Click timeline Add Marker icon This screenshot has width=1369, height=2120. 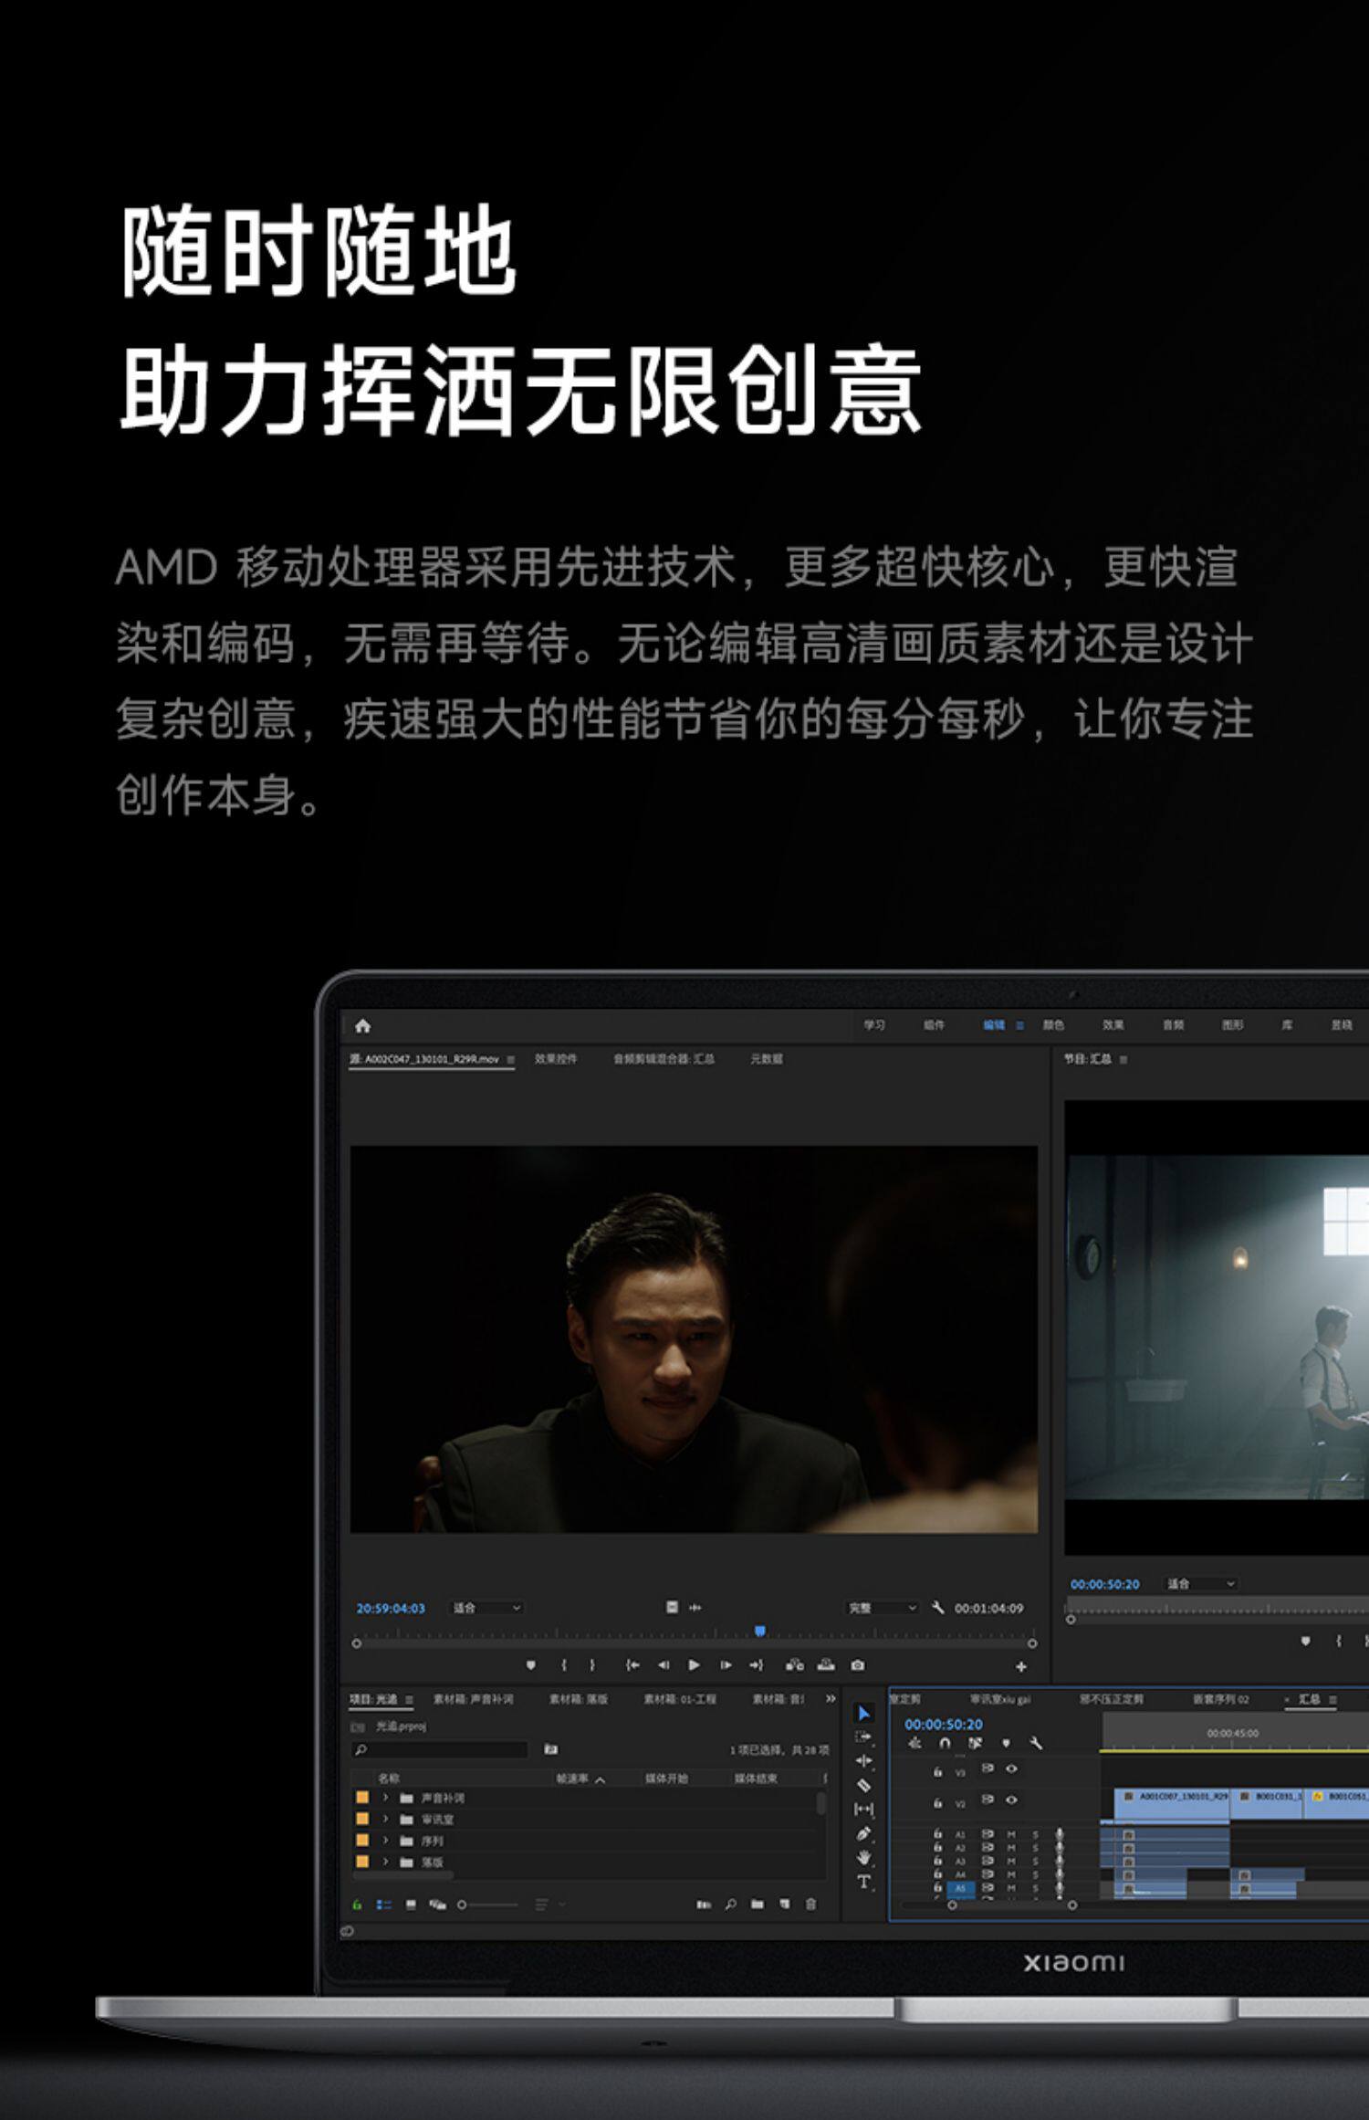click(1006, 1743)
